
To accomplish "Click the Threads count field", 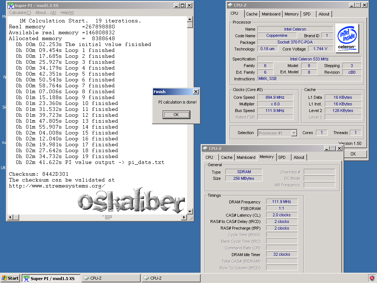I will click(x=356, y=133).
